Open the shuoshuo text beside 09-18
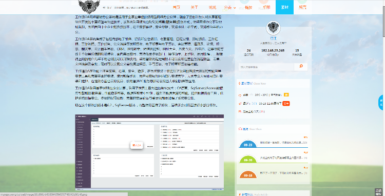This screenshot has height=196, width=385. point(283,173)
